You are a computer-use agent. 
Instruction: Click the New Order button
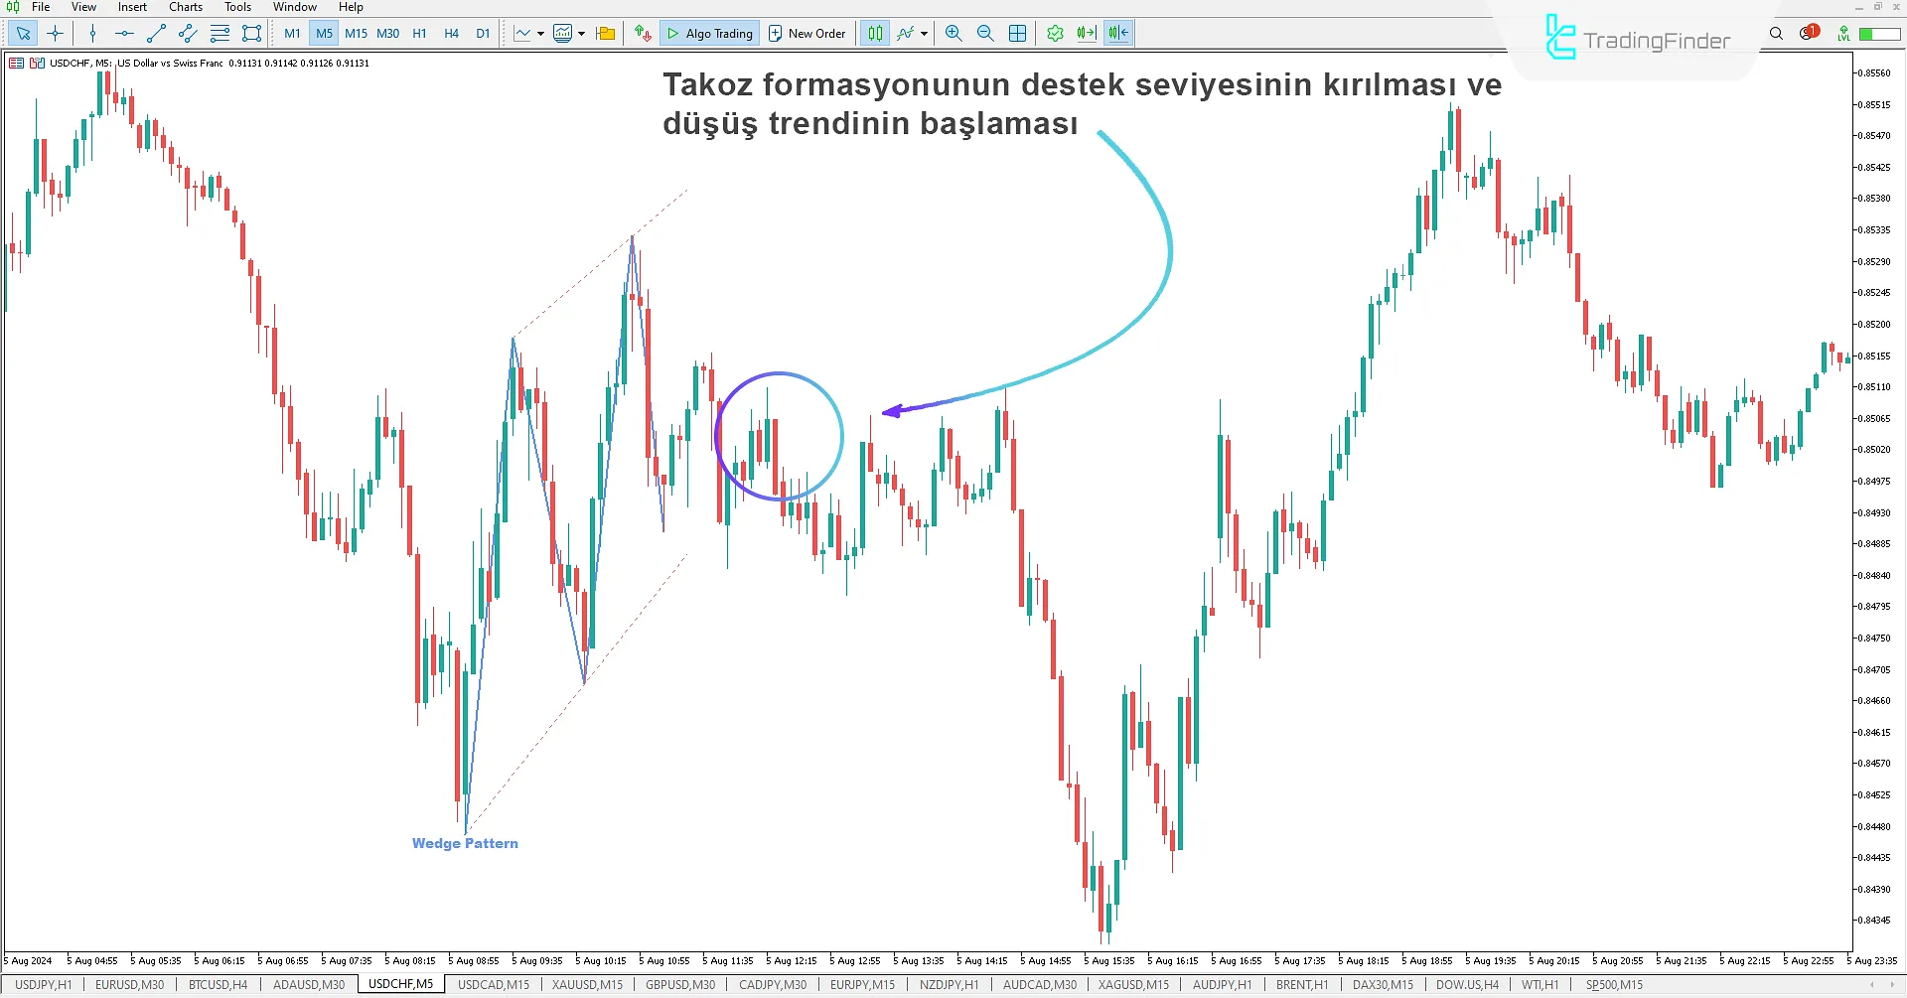(x=807, y=33)
